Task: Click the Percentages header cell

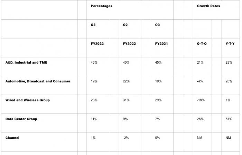Action: point(101,6)
